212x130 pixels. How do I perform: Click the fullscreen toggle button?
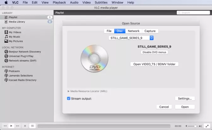coord(207,126)
